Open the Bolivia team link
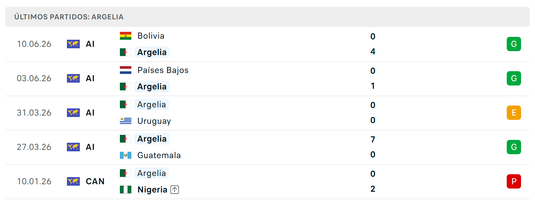 [151, 36]
